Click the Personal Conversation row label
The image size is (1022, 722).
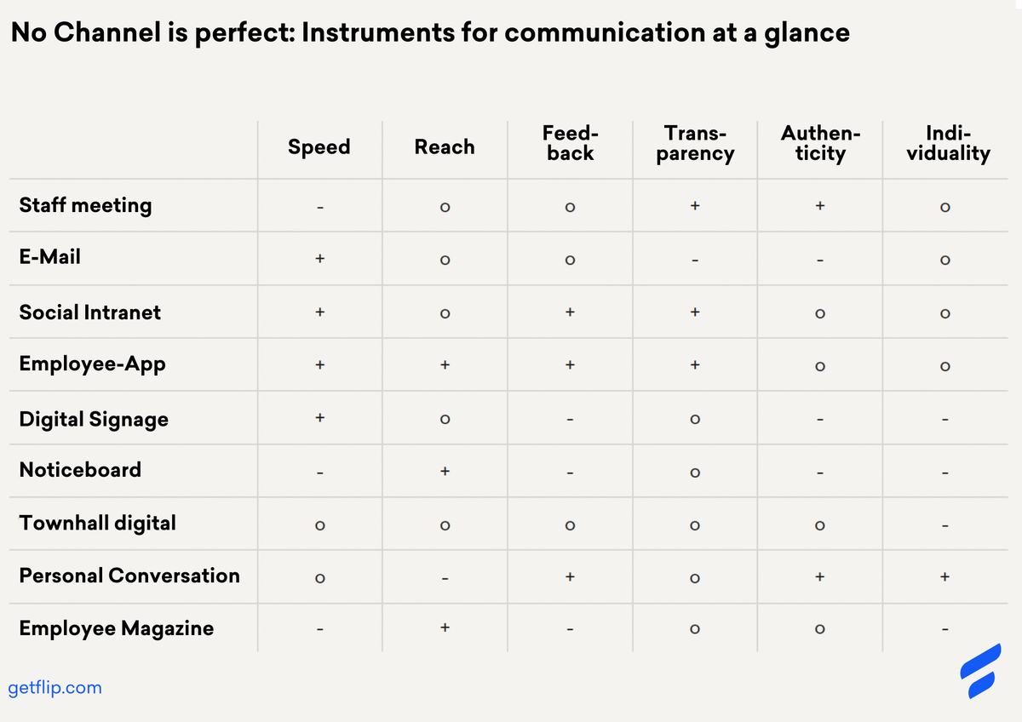[129, 576]
